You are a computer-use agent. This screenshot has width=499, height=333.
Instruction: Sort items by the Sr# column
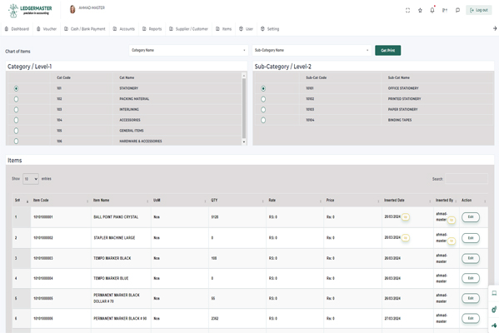click(x=21, y=201)
